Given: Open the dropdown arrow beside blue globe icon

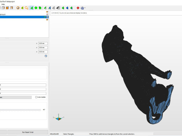Looking at the screenshot, I should pyautogui.click(x=85, y=8).
